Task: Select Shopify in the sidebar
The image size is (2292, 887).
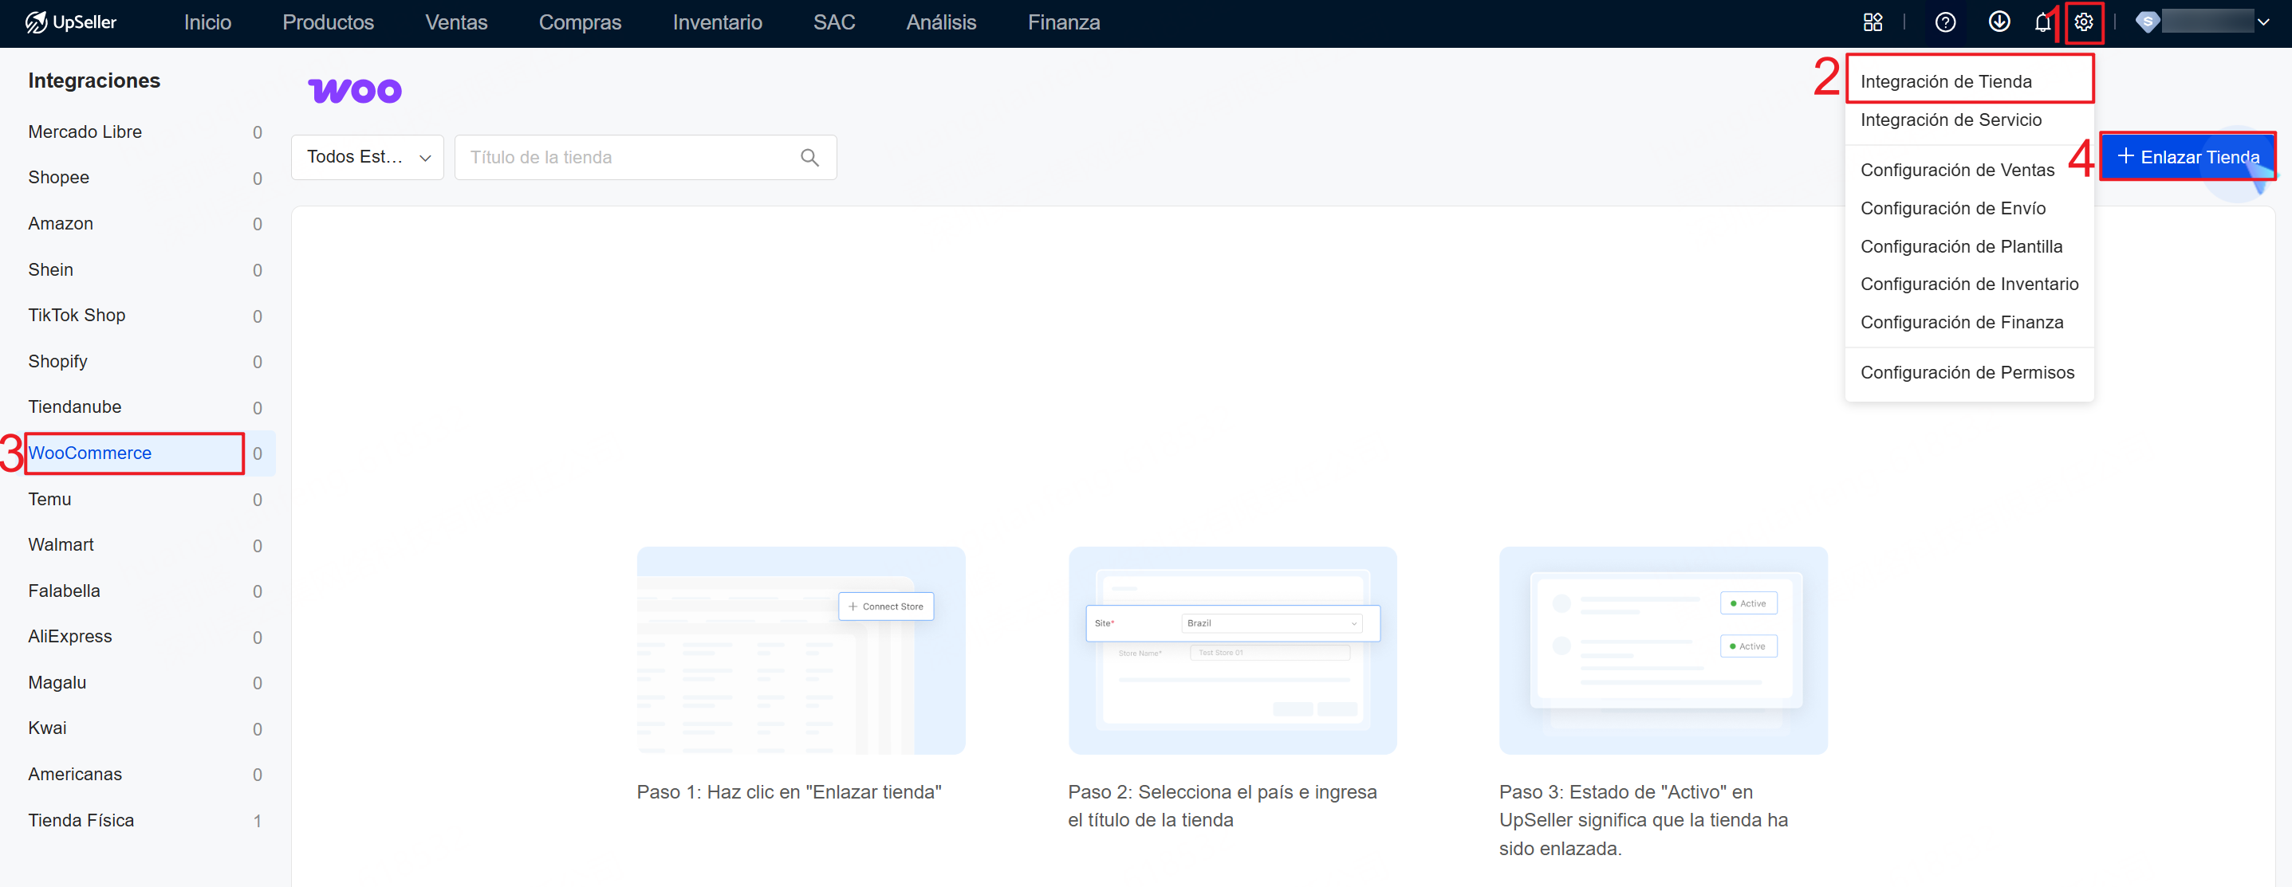Action: (x=145, y=361)
